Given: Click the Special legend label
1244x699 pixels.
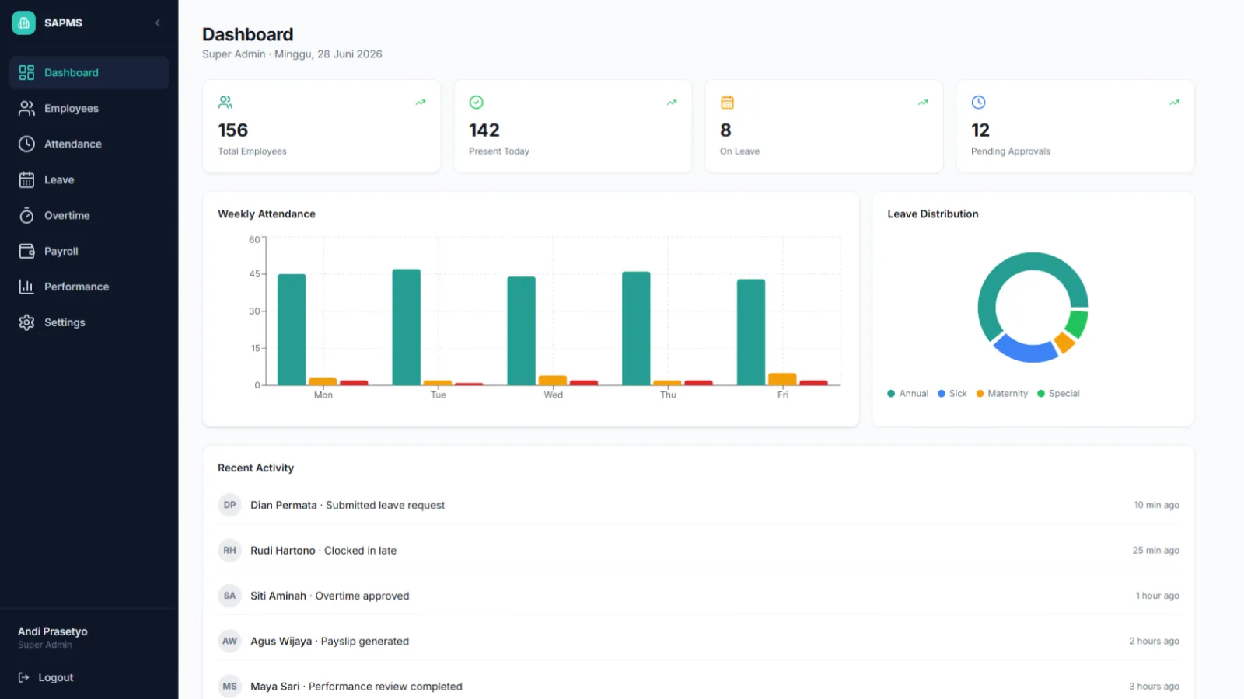Looking at the screenshot, I should point(1064,394).
